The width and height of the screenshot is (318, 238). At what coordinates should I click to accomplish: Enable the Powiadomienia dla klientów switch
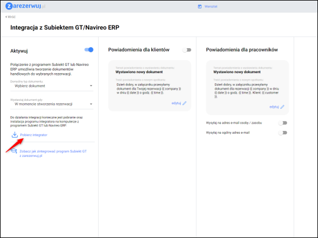click(x=186, y=50)
